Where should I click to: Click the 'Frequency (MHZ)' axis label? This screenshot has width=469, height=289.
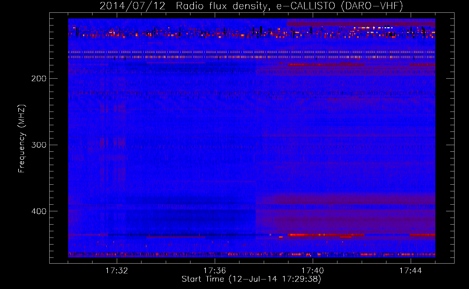[x=22, y=139]
